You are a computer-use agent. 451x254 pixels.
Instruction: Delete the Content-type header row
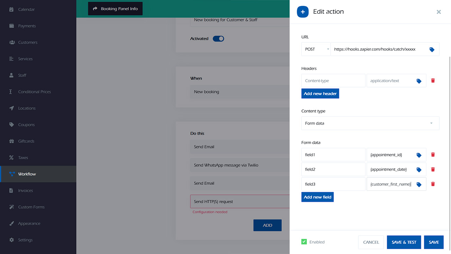433,80
